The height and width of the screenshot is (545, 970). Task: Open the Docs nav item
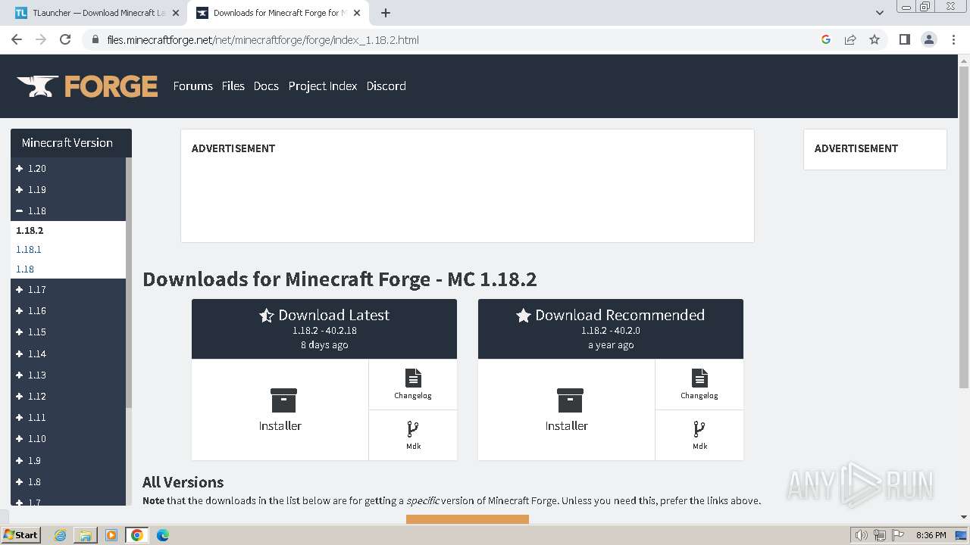266,86
